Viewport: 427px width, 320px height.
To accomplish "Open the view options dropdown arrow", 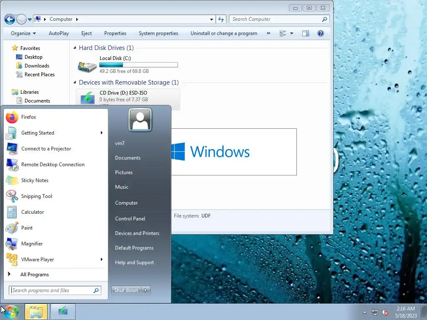I will coord(291,33).
